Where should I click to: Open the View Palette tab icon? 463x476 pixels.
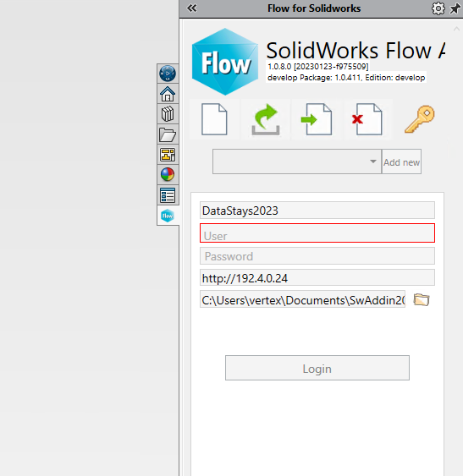pyautogui.click(x=168, y=155)
